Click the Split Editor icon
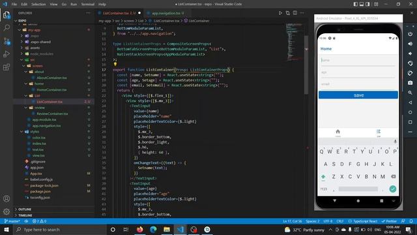This screenshot has width=417, height=235. pyautogui.click(x=295, y=13)
